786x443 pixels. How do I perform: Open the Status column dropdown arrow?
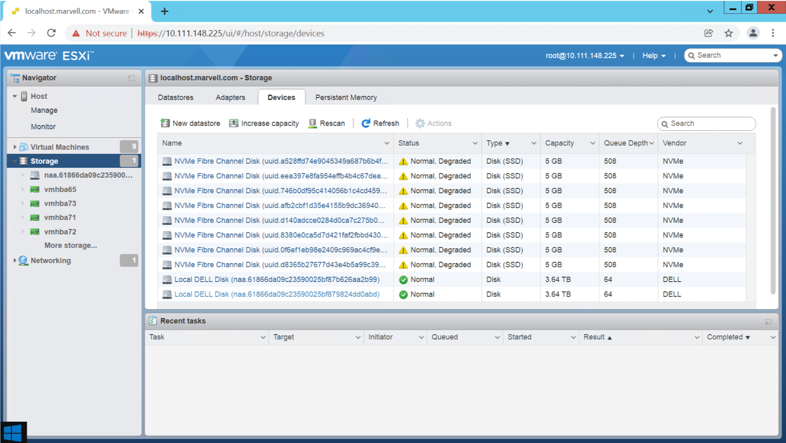point(475,143)
